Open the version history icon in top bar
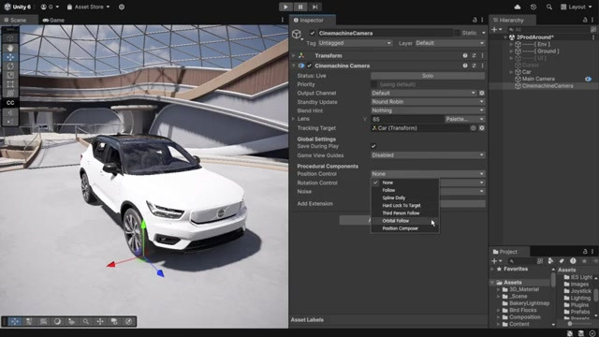599x337 pixels. 533,7
